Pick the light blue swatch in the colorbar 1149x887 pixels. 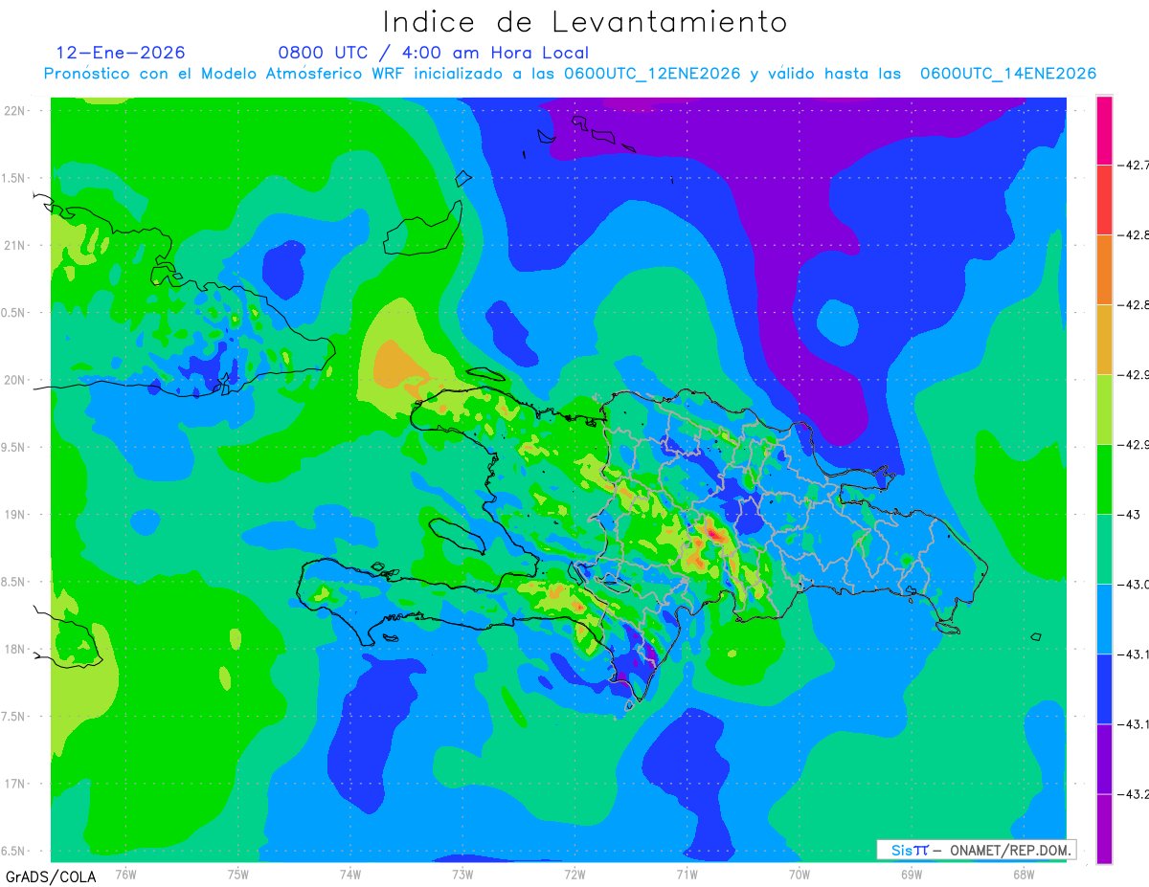(1104, 619)
